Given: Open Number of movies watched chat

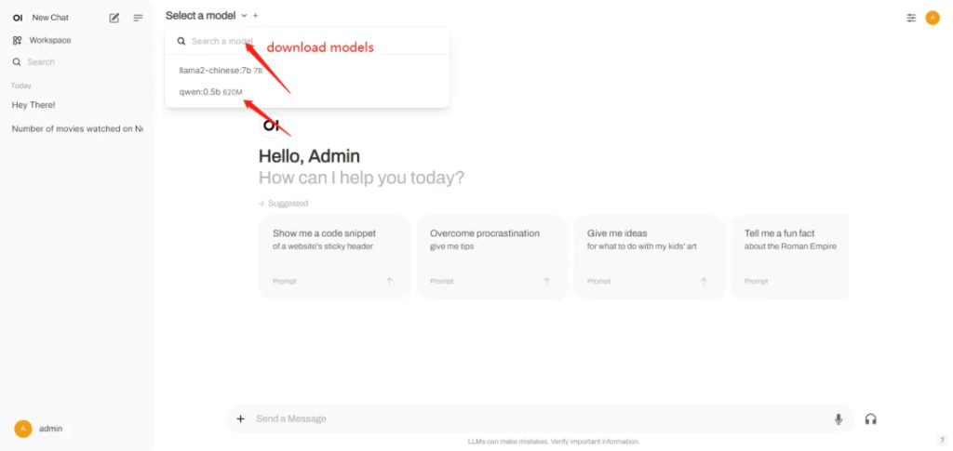Looking at the screenshot, I should coord(76,129).
